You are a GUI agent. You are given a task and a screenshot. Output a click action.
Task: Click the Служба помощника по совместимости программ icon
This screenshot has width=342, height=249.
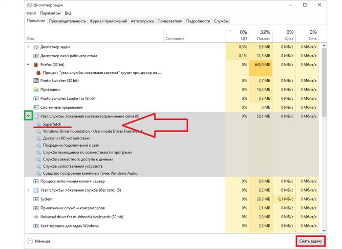tap(39, 152)
